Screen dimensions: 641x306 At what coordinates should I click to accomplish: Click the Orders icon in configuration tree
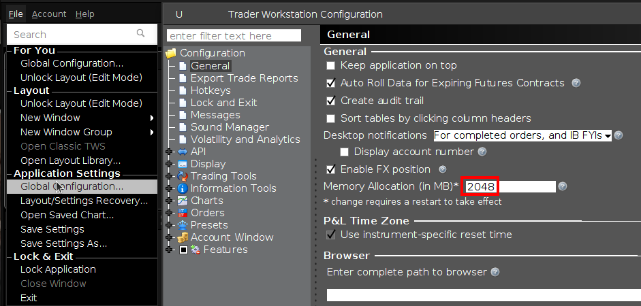pyautogui.click(x=183, y=213)
